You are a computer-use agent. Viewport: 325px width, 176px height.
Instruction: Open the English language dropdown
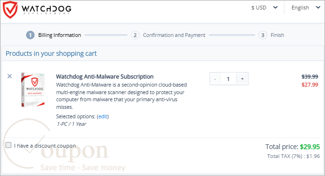pos(306,8)
